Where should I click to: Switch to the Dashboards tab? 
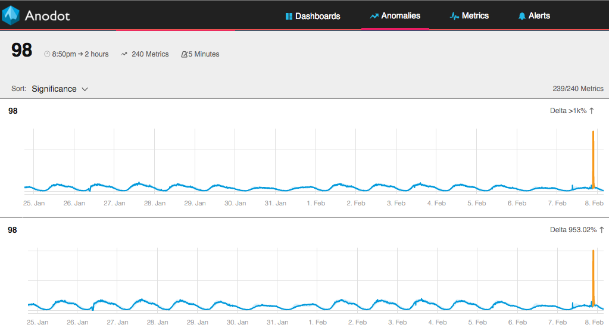[313, 16]
